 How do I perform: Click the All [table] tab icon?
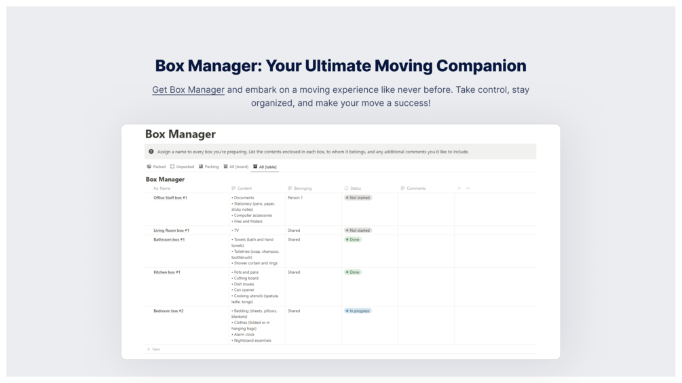click(x=255, y=166)
